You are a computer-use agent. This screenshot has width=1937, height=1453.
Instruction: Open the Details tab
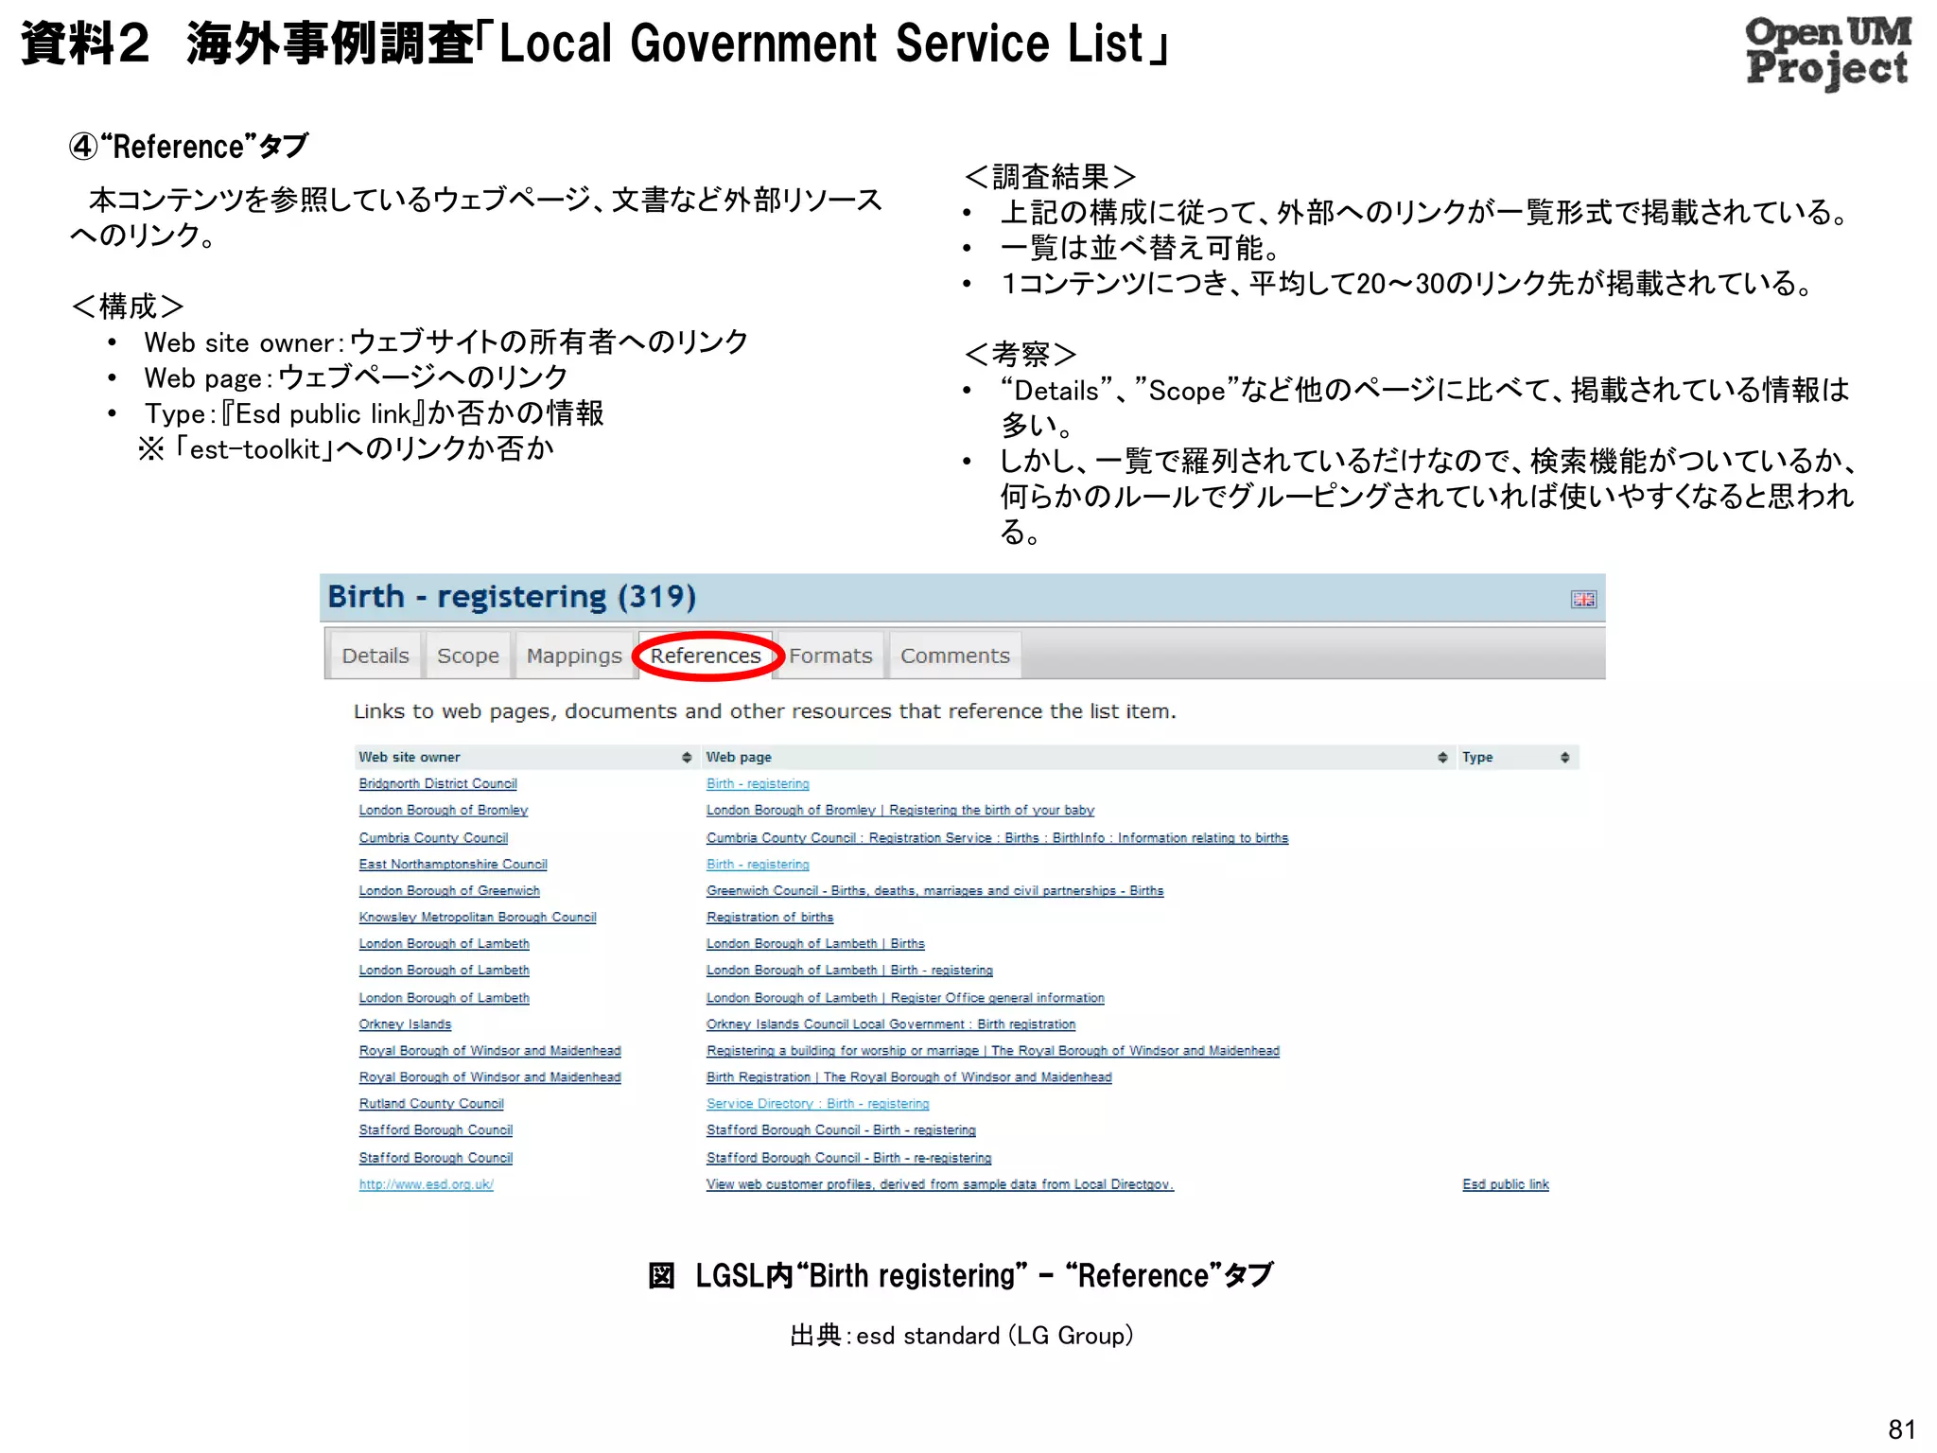coord(375,656)
